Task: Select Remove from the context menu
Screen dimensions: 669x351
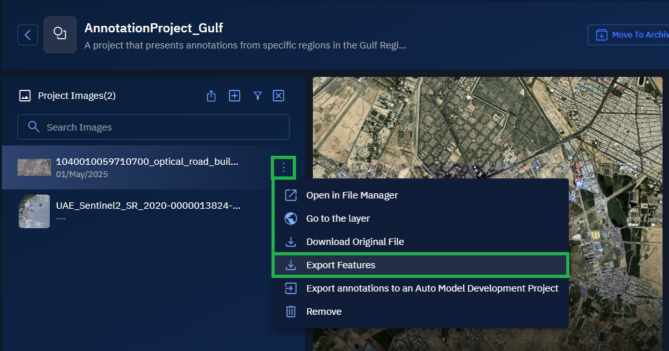Action: click(324, 312)
